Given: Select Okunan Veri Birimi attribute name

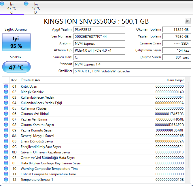Looking at the screenshot, I should coord(35,114).
